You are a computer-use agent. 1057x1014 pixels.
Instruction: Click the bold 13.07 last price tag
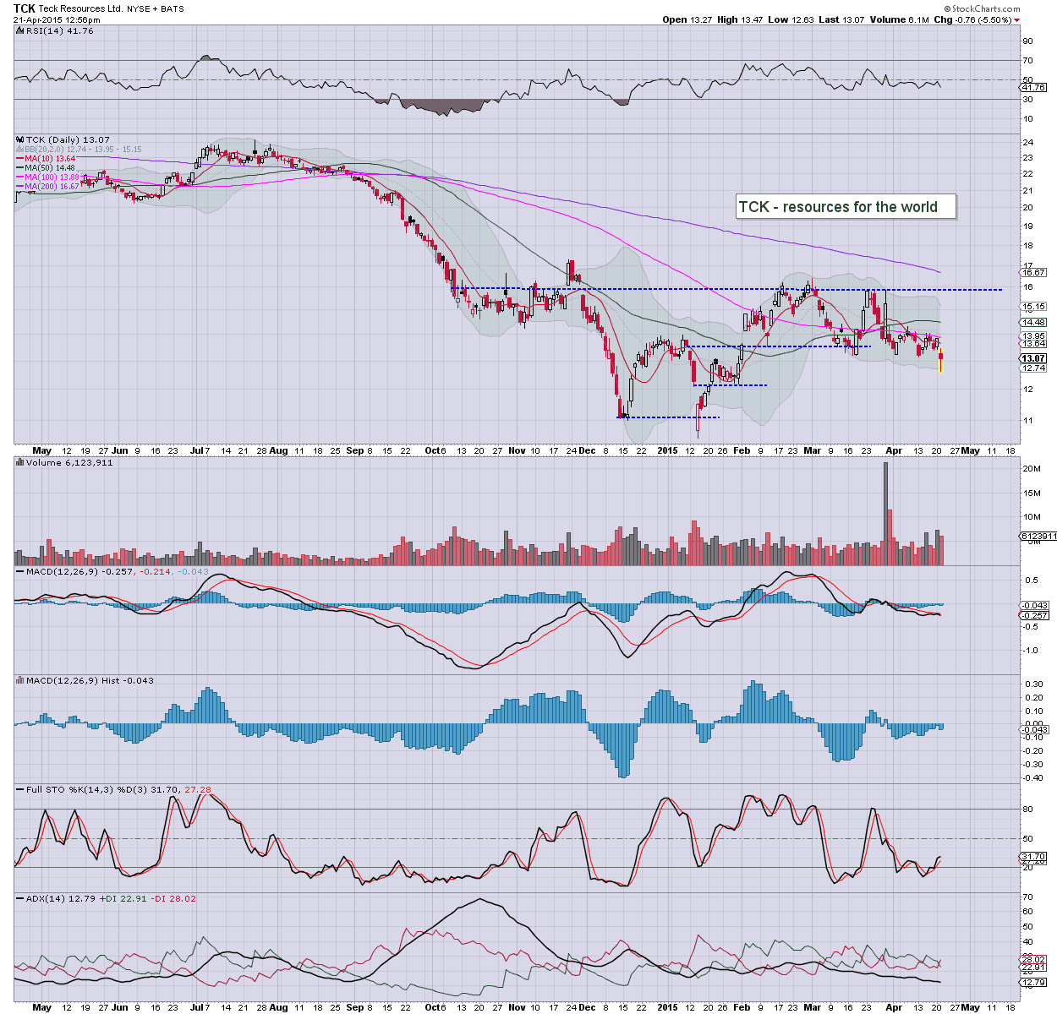coord(1033,358)
